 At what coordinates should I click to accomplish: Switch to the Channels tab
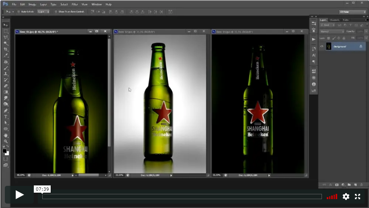(x=334, y=20)
